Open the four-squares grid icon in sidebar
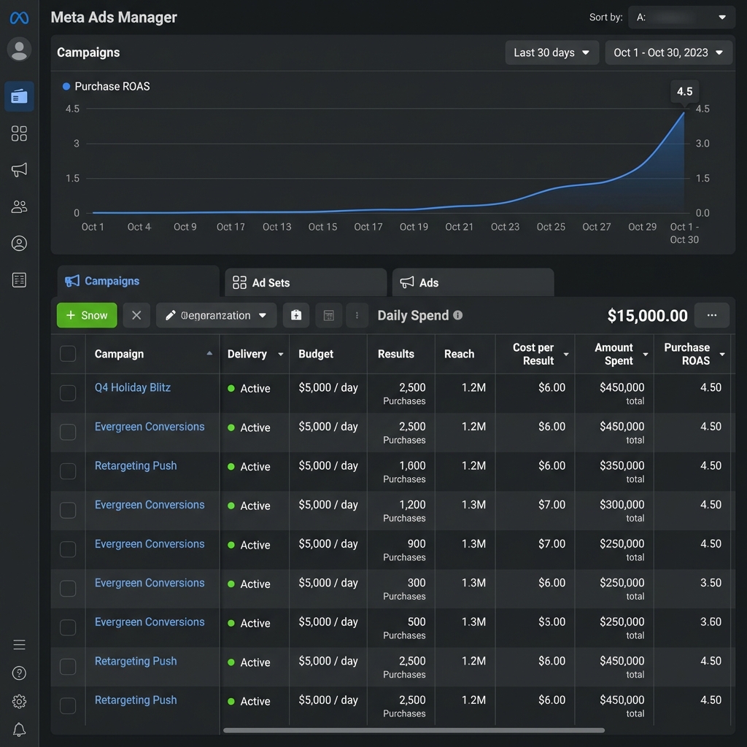 pos(19,133)
